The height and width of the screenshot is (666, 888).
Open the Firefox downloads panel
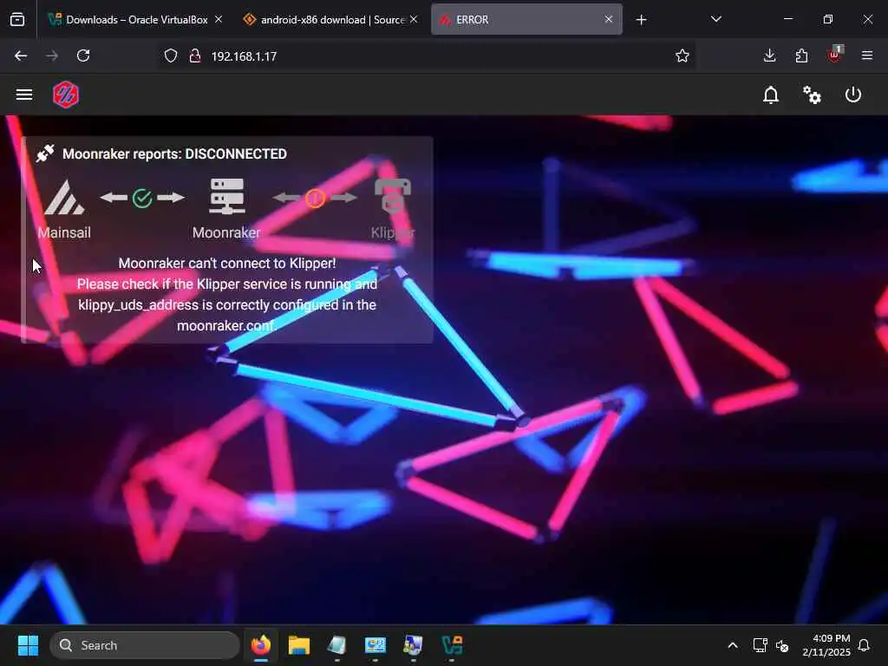(769, 55)
